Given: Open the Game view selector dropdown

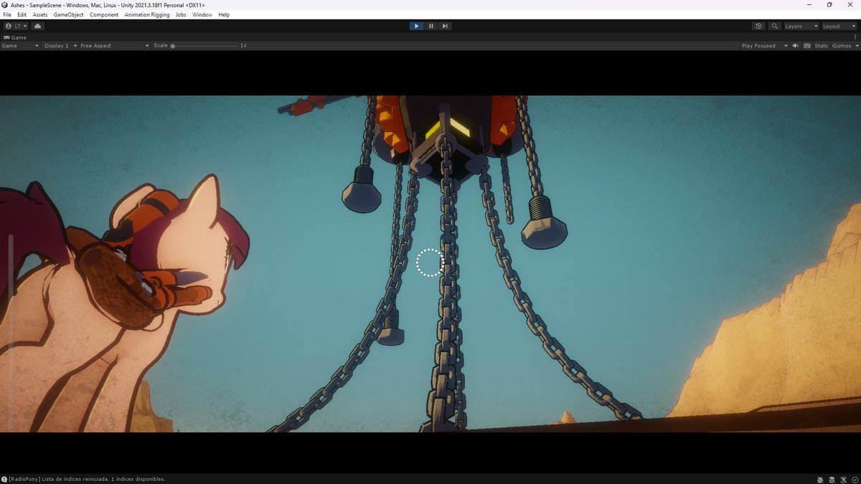Looking at the screenshot, I should [x=20, y=46].
